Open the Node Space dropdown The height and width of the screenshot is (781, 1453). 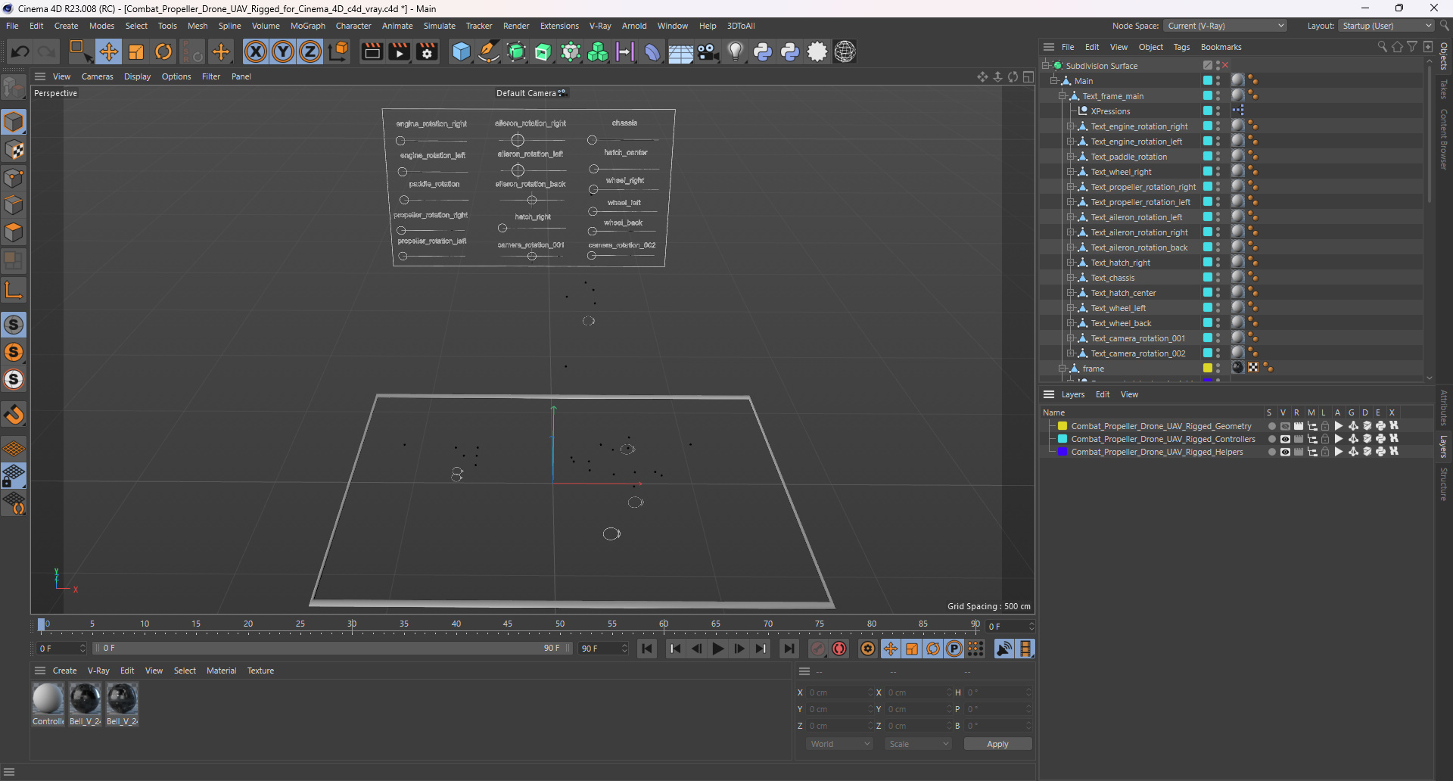(1225, 26)
